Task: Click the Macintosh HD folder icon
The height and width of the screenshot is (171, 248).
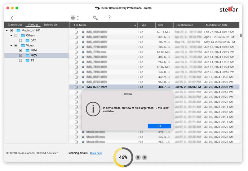Action: tap(18, 30)
